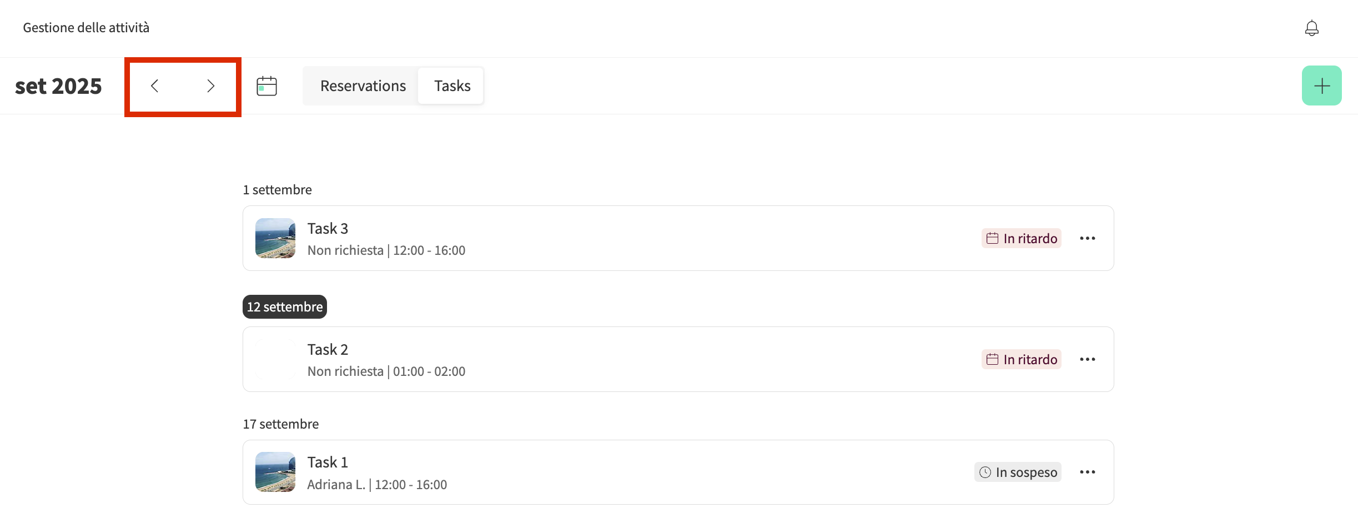Viewport: 1358px width, 523px height.
Task: Open the calendar date picker
Action: coord(266,86)
